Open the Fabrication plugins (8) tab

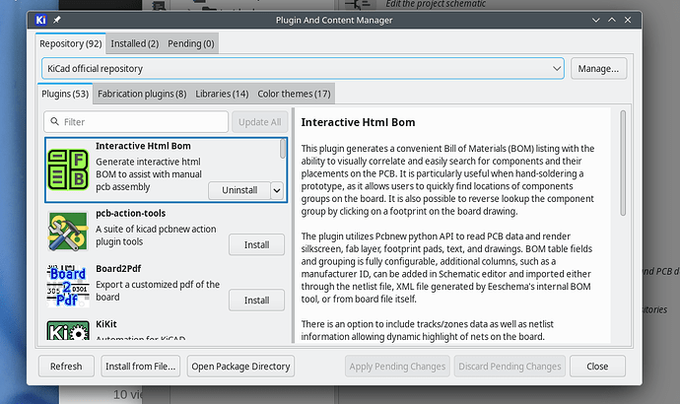click(142, 95)
